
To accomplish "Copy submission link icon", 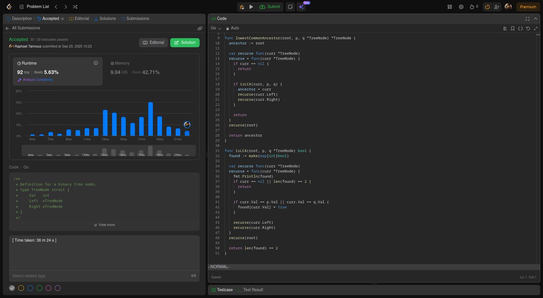I will [200, 28].
